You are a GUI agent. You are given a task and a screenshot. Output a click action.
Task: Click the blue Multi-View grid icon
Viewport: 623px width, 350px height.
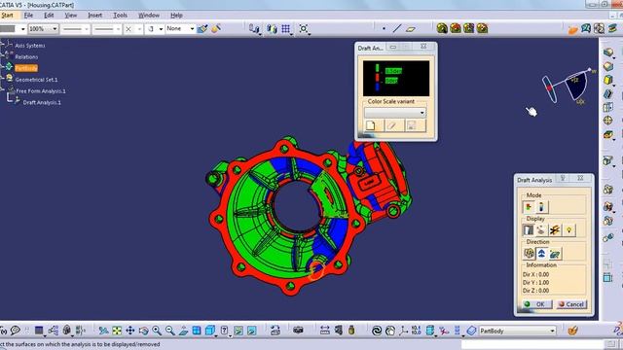click(x=197, y=331)
